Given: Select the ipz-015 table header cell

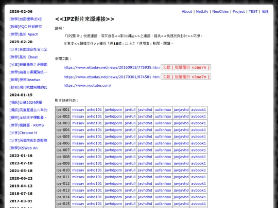Looking at the screenshot, I should (x=63, y=204).
